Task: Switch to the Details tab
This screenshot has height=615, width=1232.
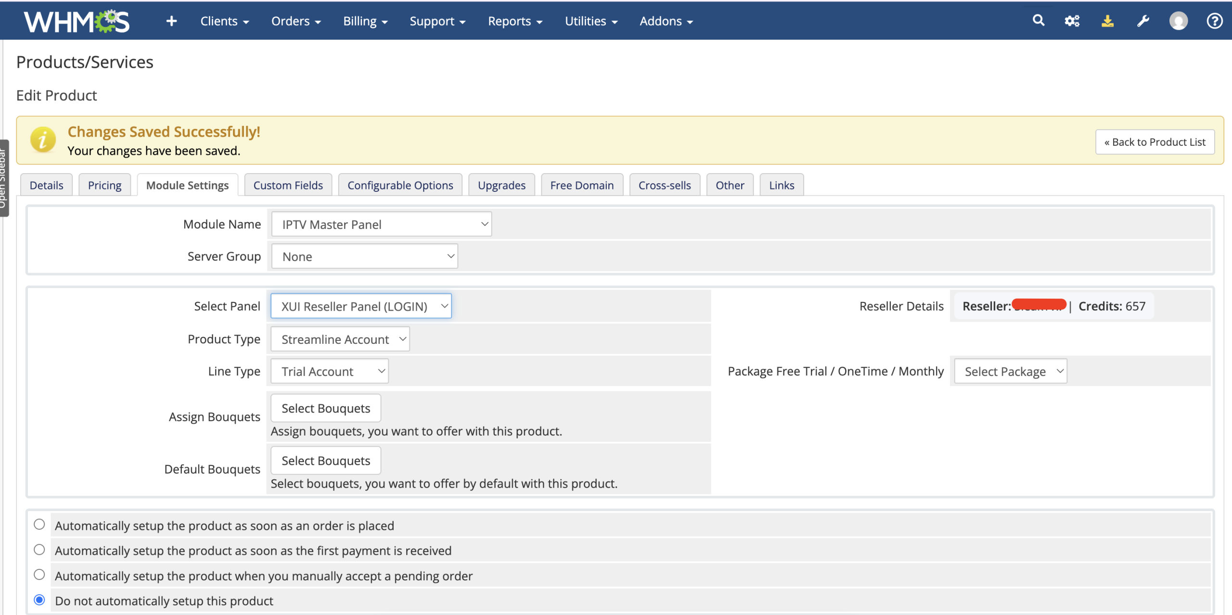Action: 46,185
